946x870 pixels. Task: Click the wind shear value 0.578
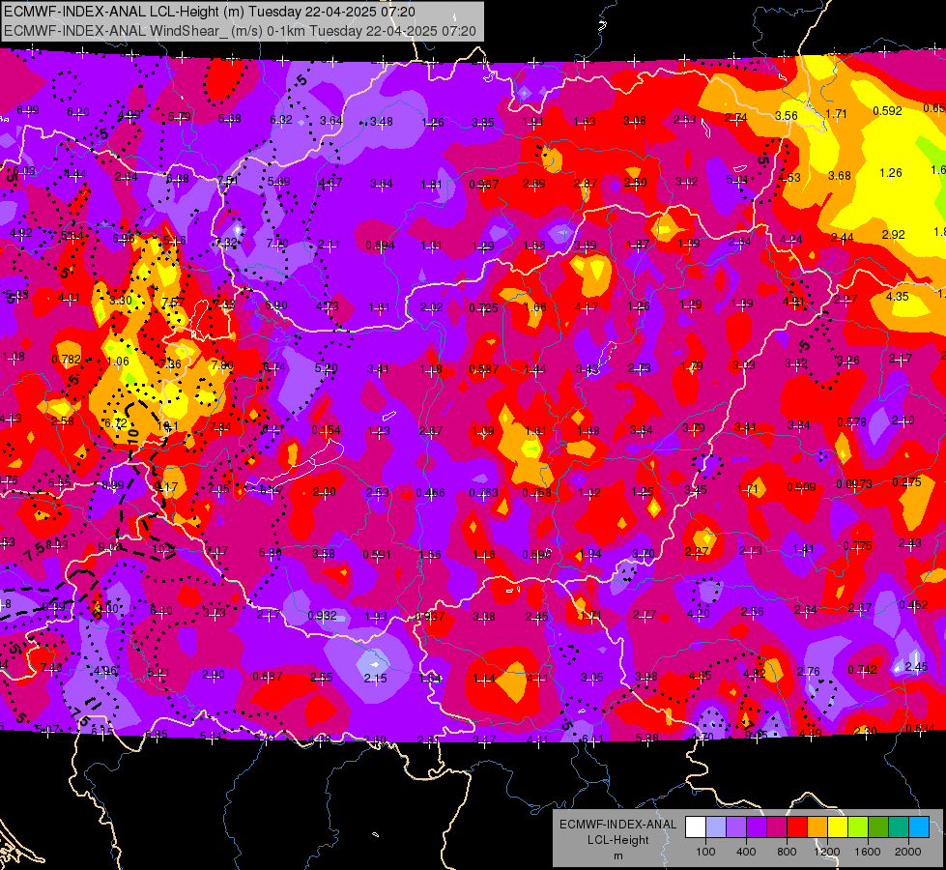(x=852, y=422)
